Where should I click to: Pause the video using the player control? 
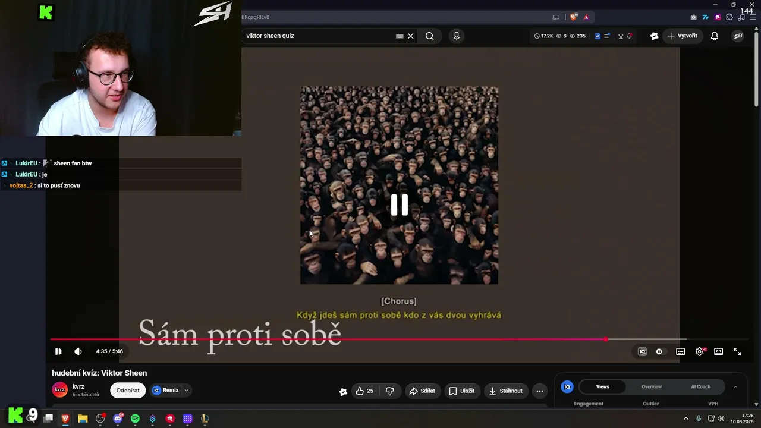pyautogui.click(x=58, y=351)
